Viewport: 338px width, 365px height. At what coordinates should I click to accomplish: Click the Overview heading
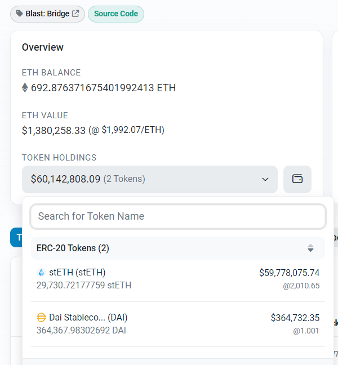(43, 47)
